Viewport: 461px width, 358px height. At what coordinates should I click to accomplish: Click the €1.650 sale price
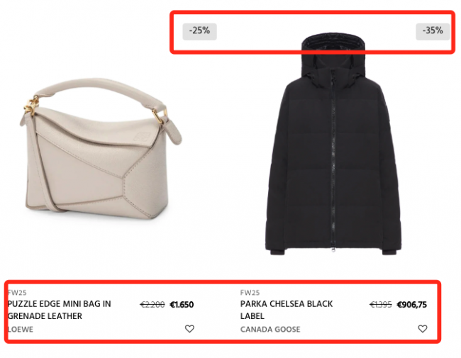182,305
